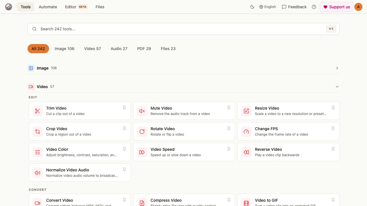Go to the Files tab
Viewport: 367px width, 206px height.
coord(100,7)
